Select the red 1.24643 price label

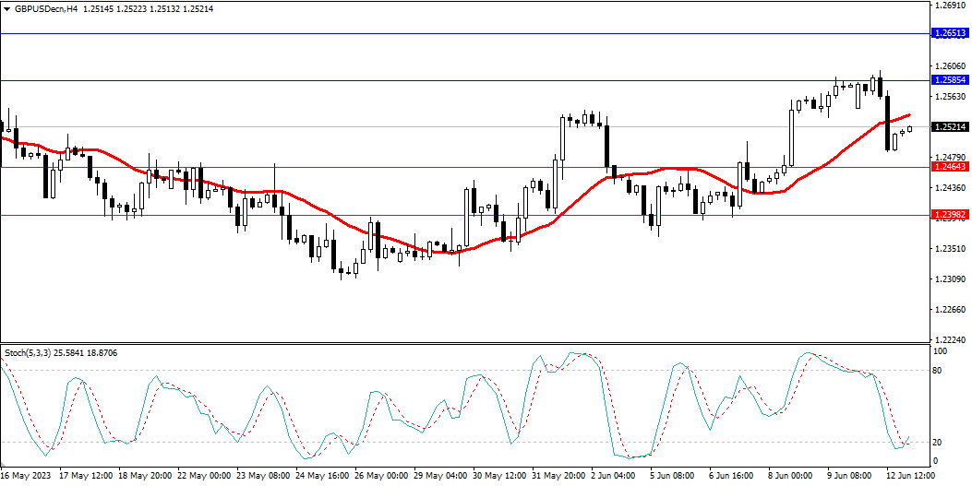pos(950,167)
